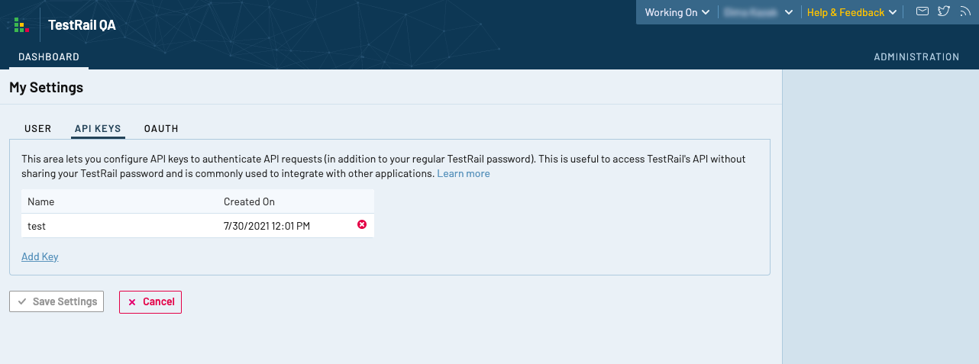This screenshot has width=979, height=364.
Task: Switch to the OAUTH tab
Action: 161,129
